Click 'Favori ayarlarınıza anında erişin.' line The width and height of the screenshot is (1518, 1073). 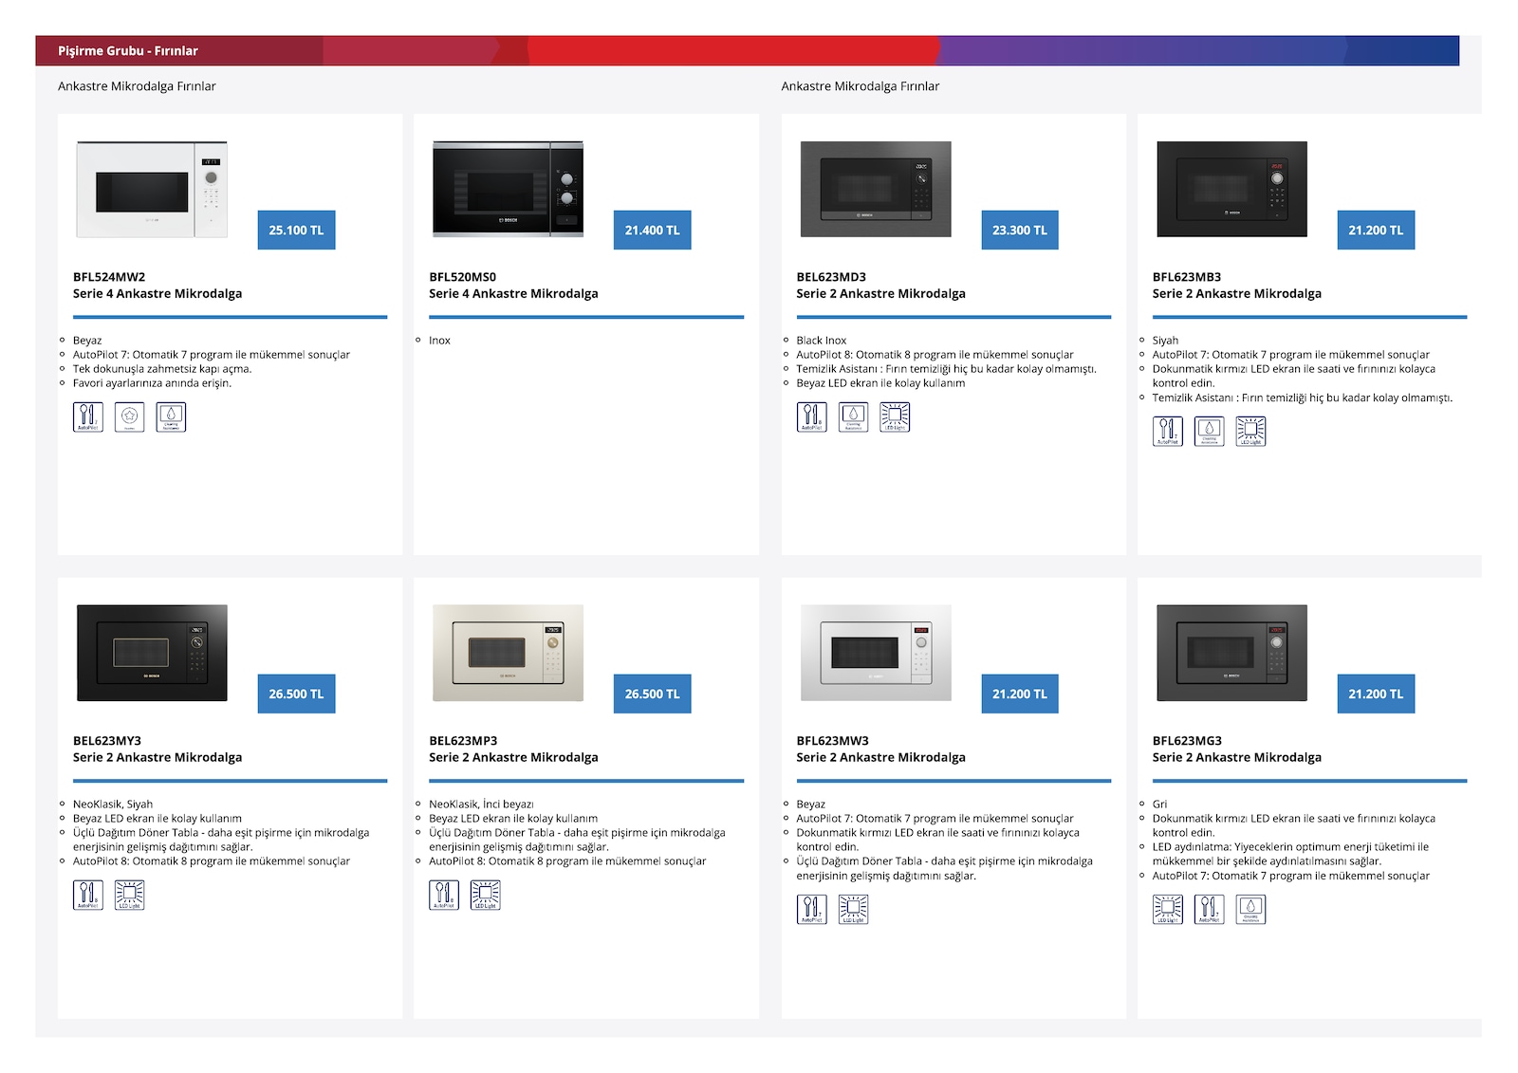pos(153,383)
